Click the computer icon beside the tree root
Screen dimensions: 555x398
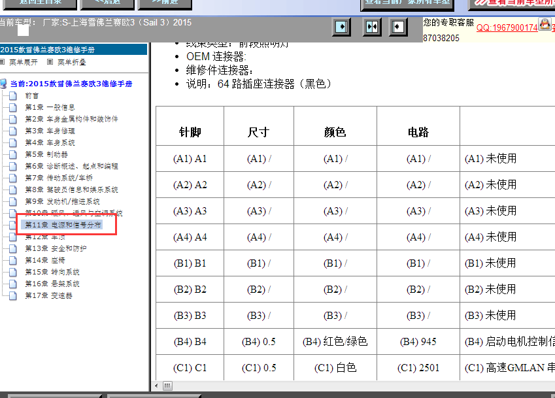pyautogui.click(x=3, y=84)
